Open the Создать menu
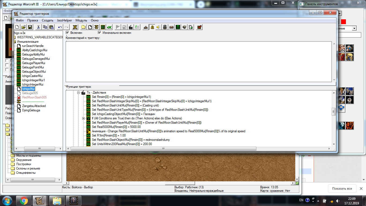 [48, 20]
